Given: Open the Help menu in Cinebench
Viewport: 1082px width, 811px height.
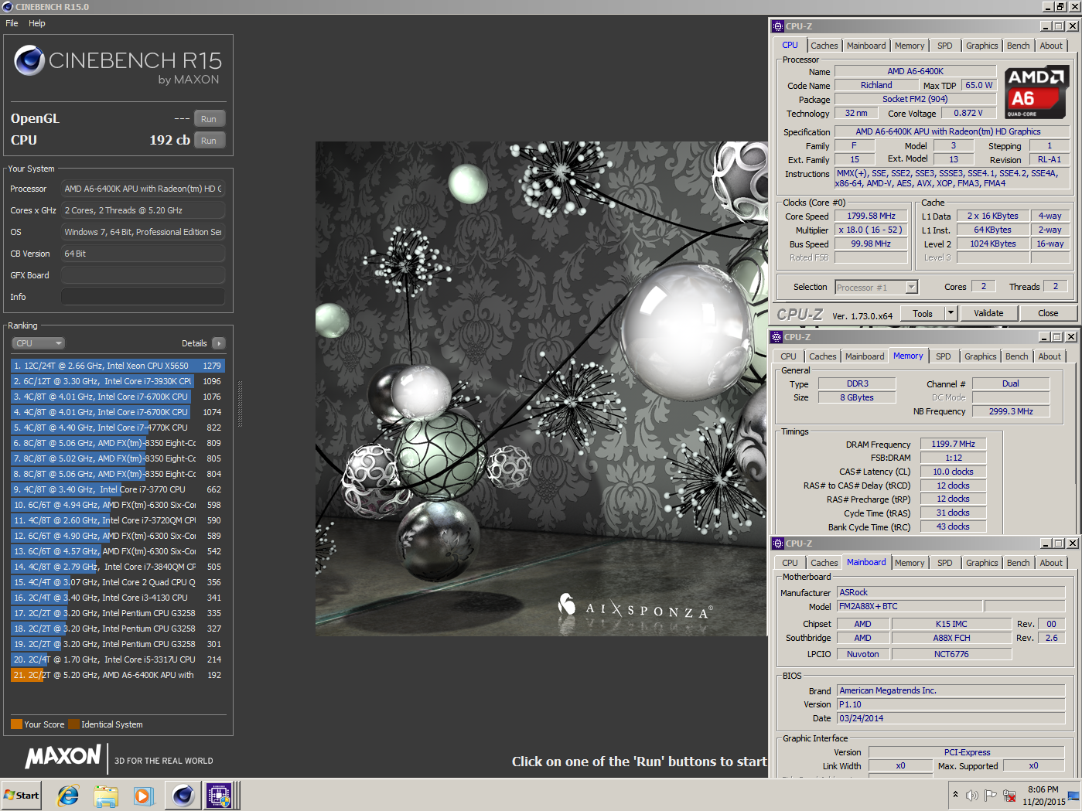Looking at the screenshot, I should (x=37, y=23).
